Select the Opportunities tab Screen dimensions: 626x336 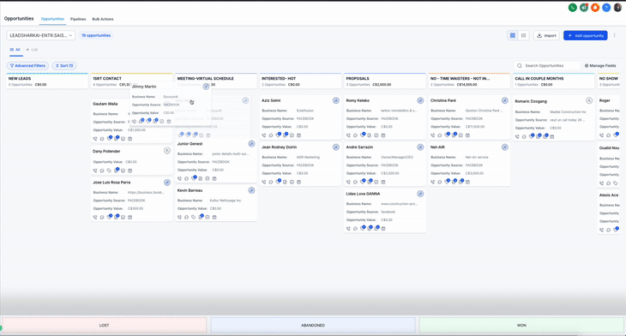52,19
